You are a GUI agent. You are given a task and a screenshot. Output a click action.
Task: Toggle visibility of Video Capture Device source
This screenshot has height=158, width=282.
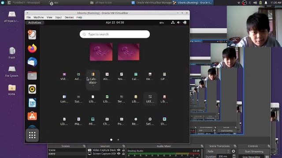119,150
